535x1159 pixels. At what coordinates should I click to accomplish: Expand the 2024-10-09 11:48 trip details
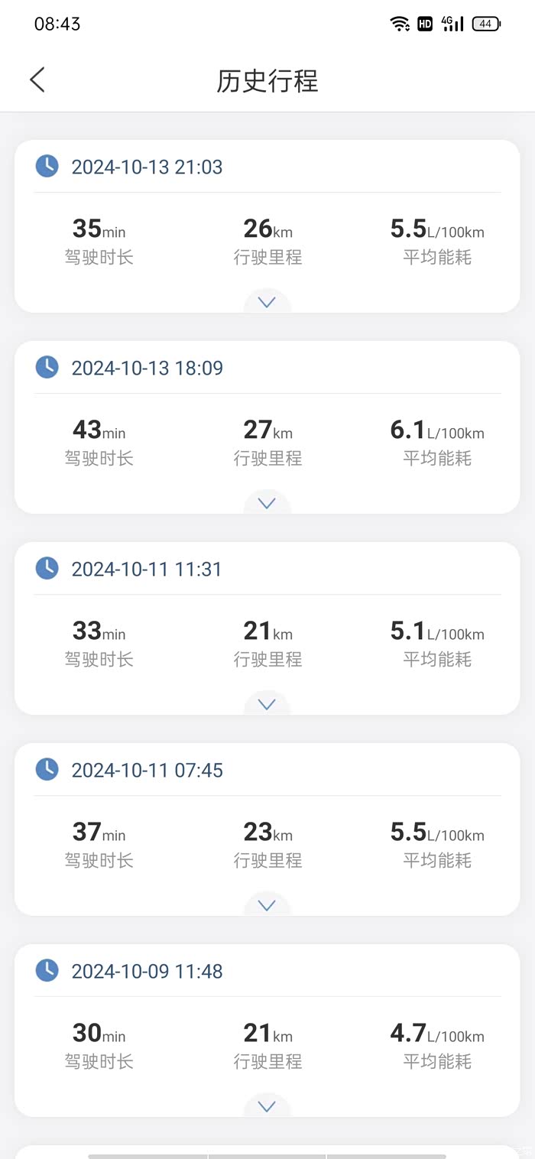click(267, 1106)
